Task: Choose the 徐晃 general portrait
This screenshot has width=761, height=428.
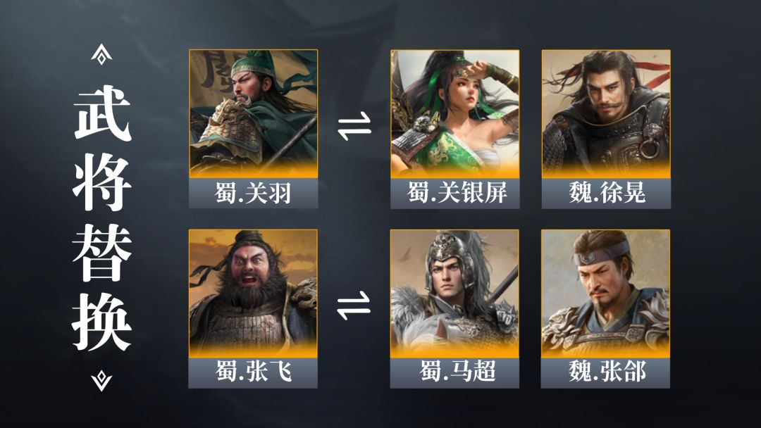Action: click(606, 113)
